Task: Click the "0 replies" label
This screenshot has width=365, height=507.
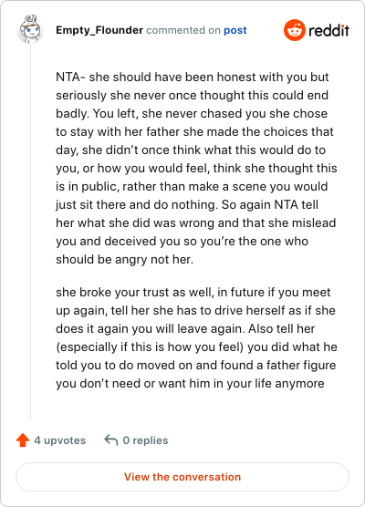Action: coord(145,440)
